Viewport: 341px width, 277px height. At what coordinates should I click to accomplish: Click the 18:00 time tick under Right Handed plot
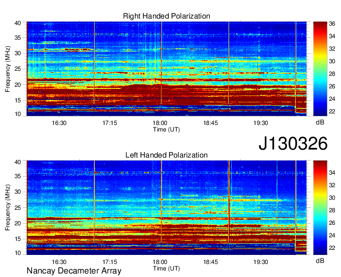point(160,123)
